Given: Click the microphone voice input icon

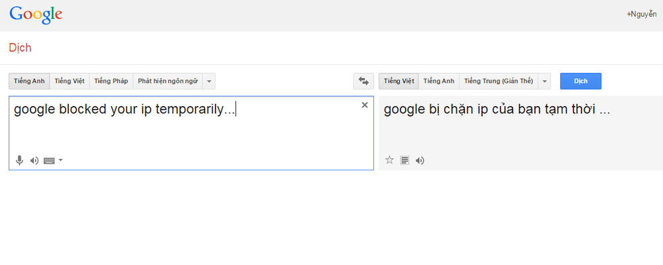Looking at the screenshot, I should tap(19, 160).
